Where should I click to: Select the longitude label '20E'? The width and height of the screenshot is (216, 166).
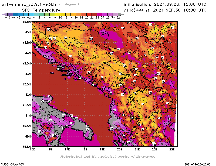120,149
